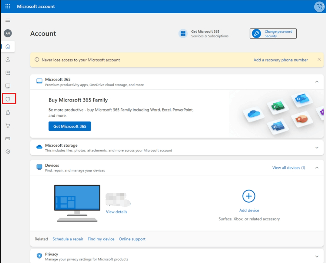Collapse the Microsoft 365 section
Viewport: 326px width, 263px height.
coord(317,82)
